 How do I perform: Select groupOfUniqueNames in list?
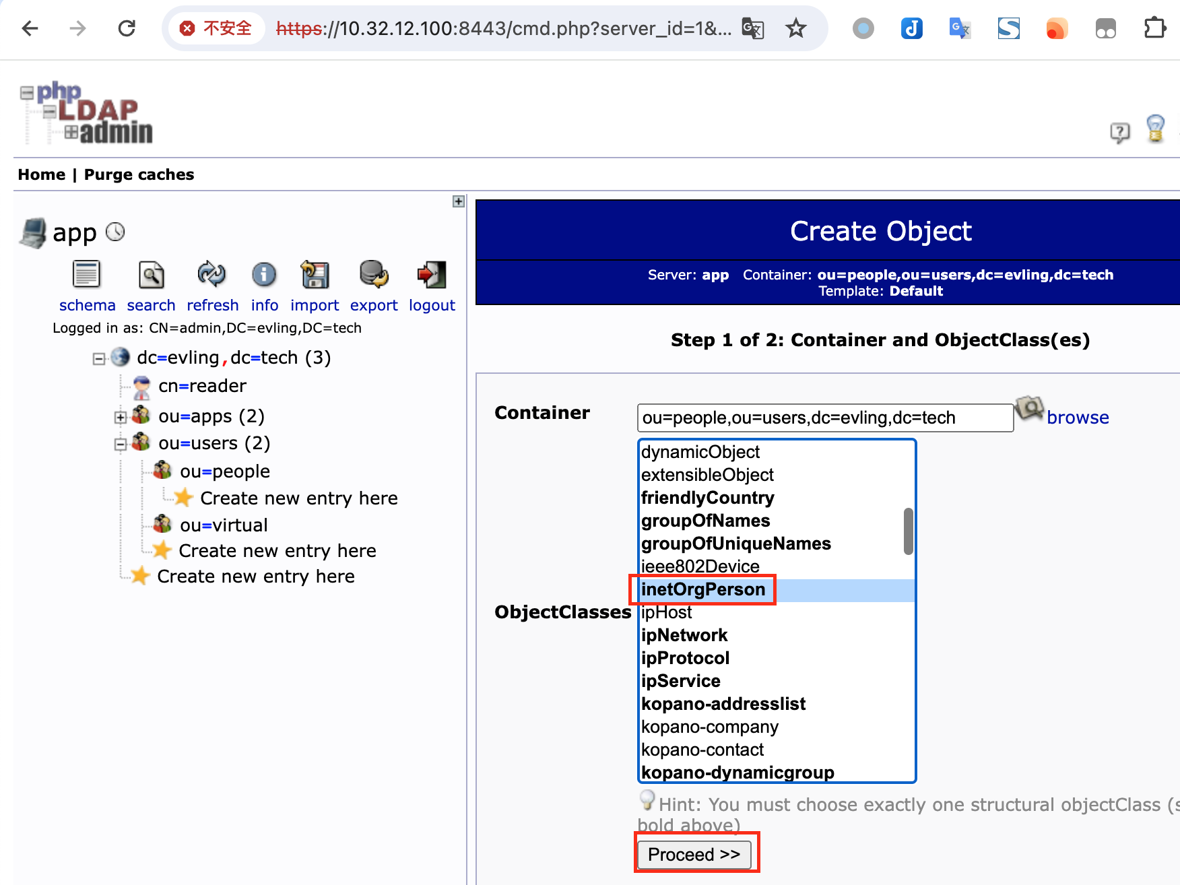(x=777, y=544)
